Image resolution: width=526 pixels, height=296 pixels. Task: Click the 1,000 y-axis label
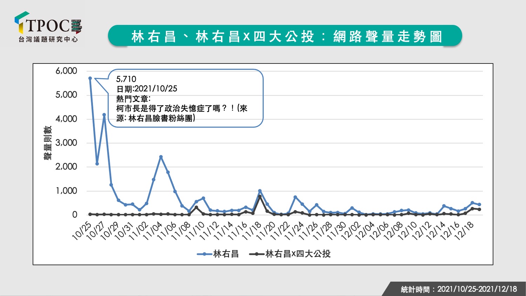(x=66, y=191)
